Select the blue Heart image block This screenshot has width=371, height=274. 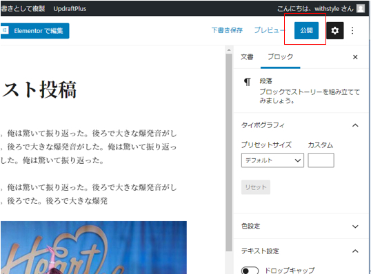coord(94,247)
